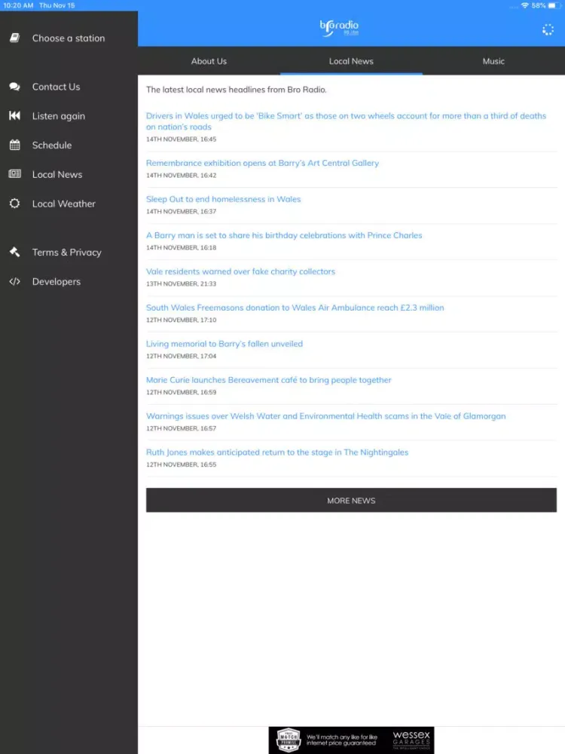Select Local News in the sidebar
565x754 pixels.
tap(69, 175)
